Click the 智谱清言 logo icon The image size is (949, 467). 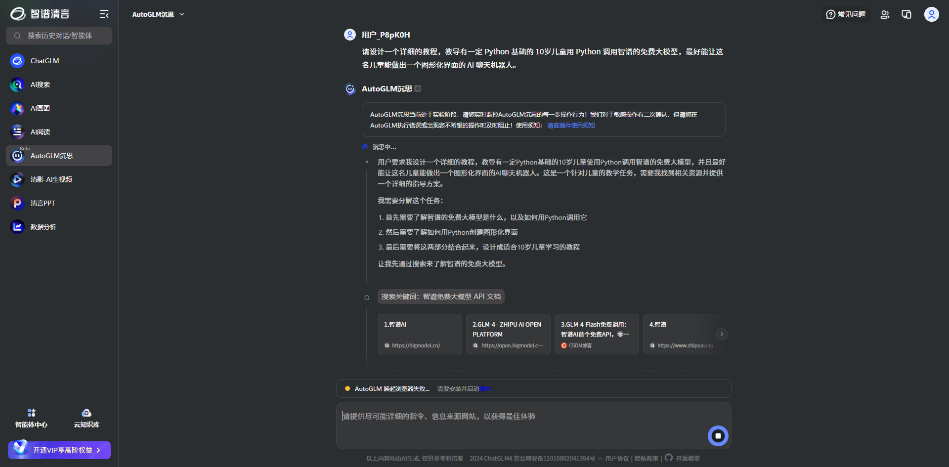click(18, 14)
